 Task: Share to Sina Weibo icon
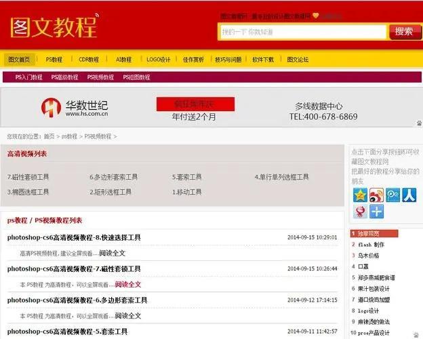pyautogui.click(x=377, y=195)
